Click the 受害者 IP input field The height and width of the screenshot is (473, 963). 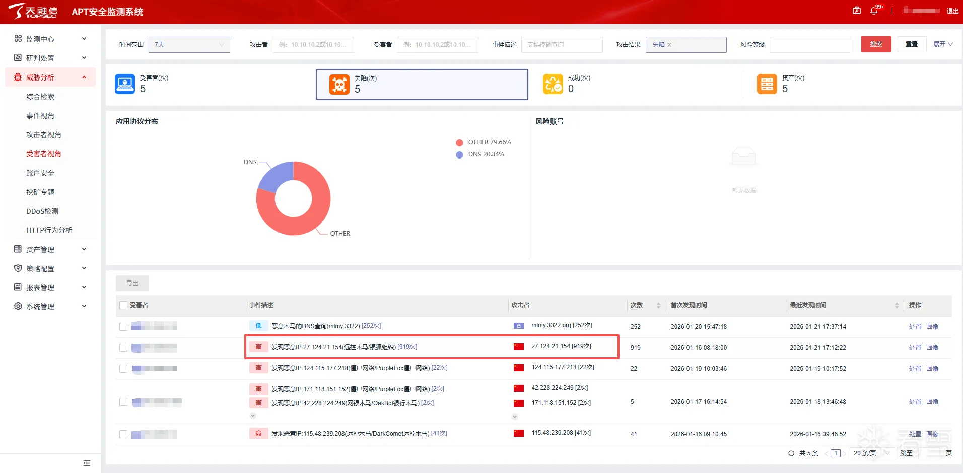click(x=438, y=45)
